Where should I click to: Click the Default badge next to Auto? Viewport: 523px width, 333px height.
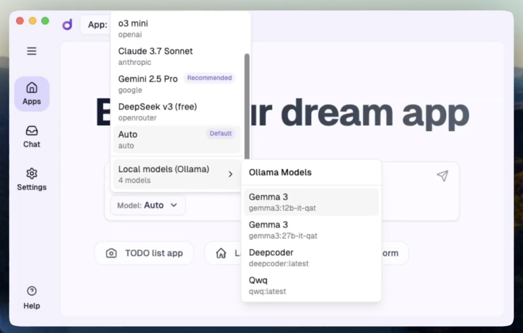pos(220,133)
